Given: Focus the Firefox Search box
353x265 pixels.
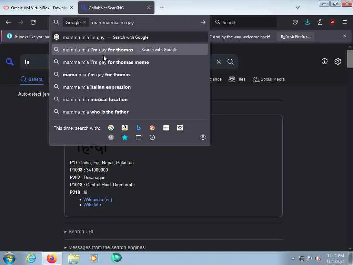Looking at the screenshot, I should click(244, 22).
